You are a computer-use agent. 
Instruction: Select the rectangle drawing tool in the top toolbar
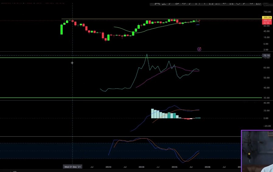pos(251,3)
